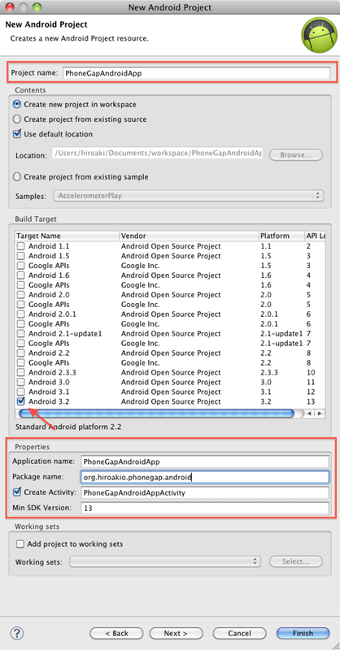Focus the Project name field
Screen dimensions: 340x650
pyautogui.click(x=196, y=73)
